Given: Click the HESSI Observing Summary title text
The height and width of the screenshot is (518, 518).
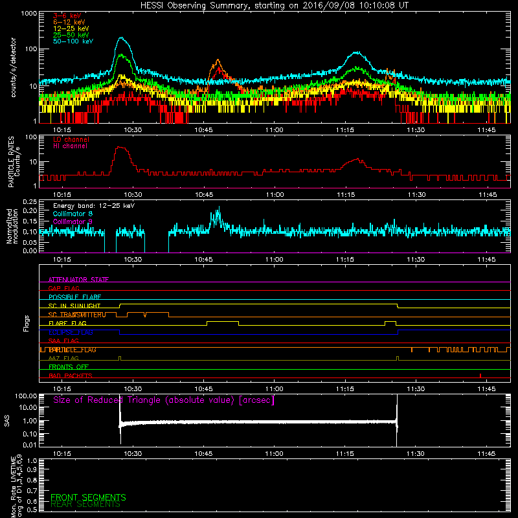Looking at the screenshot, I should coord(274,6).
